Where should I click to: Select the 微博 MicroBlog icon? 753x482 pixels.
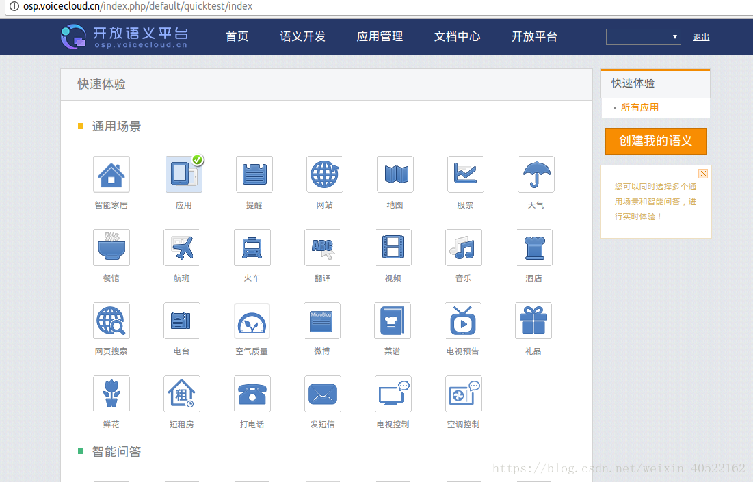(x=321, y=321)
